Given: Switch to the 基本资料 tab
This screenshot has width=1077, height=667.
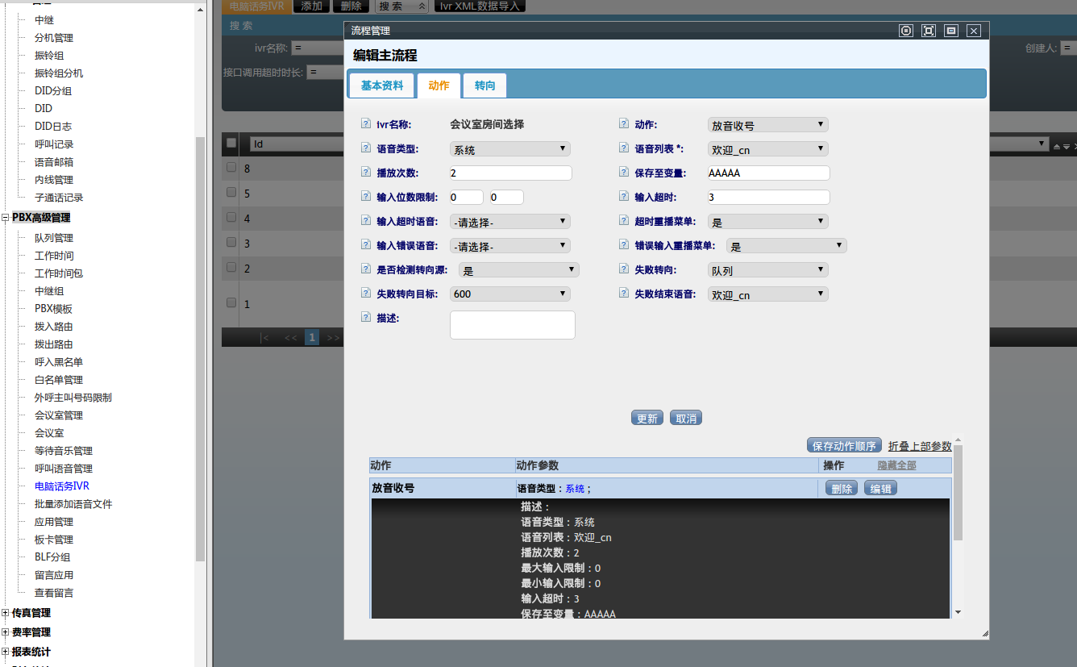Looking at the screenshot, I should 381,85.
